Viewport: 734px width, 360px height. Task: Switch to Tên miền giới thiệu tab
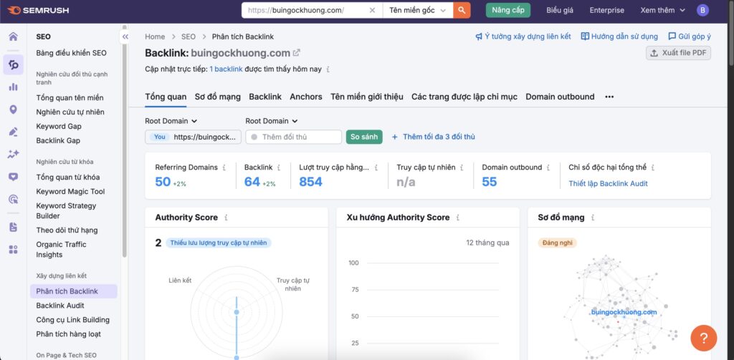point(366,97)
